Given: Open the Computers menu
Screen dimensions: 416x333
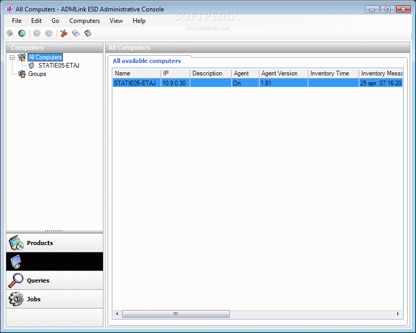Looking at the screenshot, I should [x=84, y=21].
